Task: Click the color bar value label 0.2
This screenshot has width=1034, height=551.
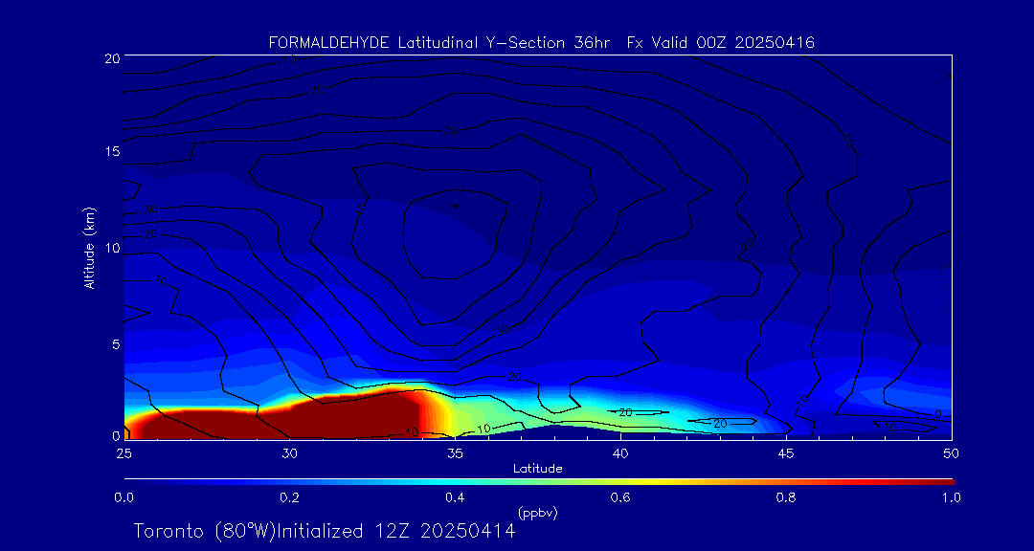Action: tap(289, 497)
